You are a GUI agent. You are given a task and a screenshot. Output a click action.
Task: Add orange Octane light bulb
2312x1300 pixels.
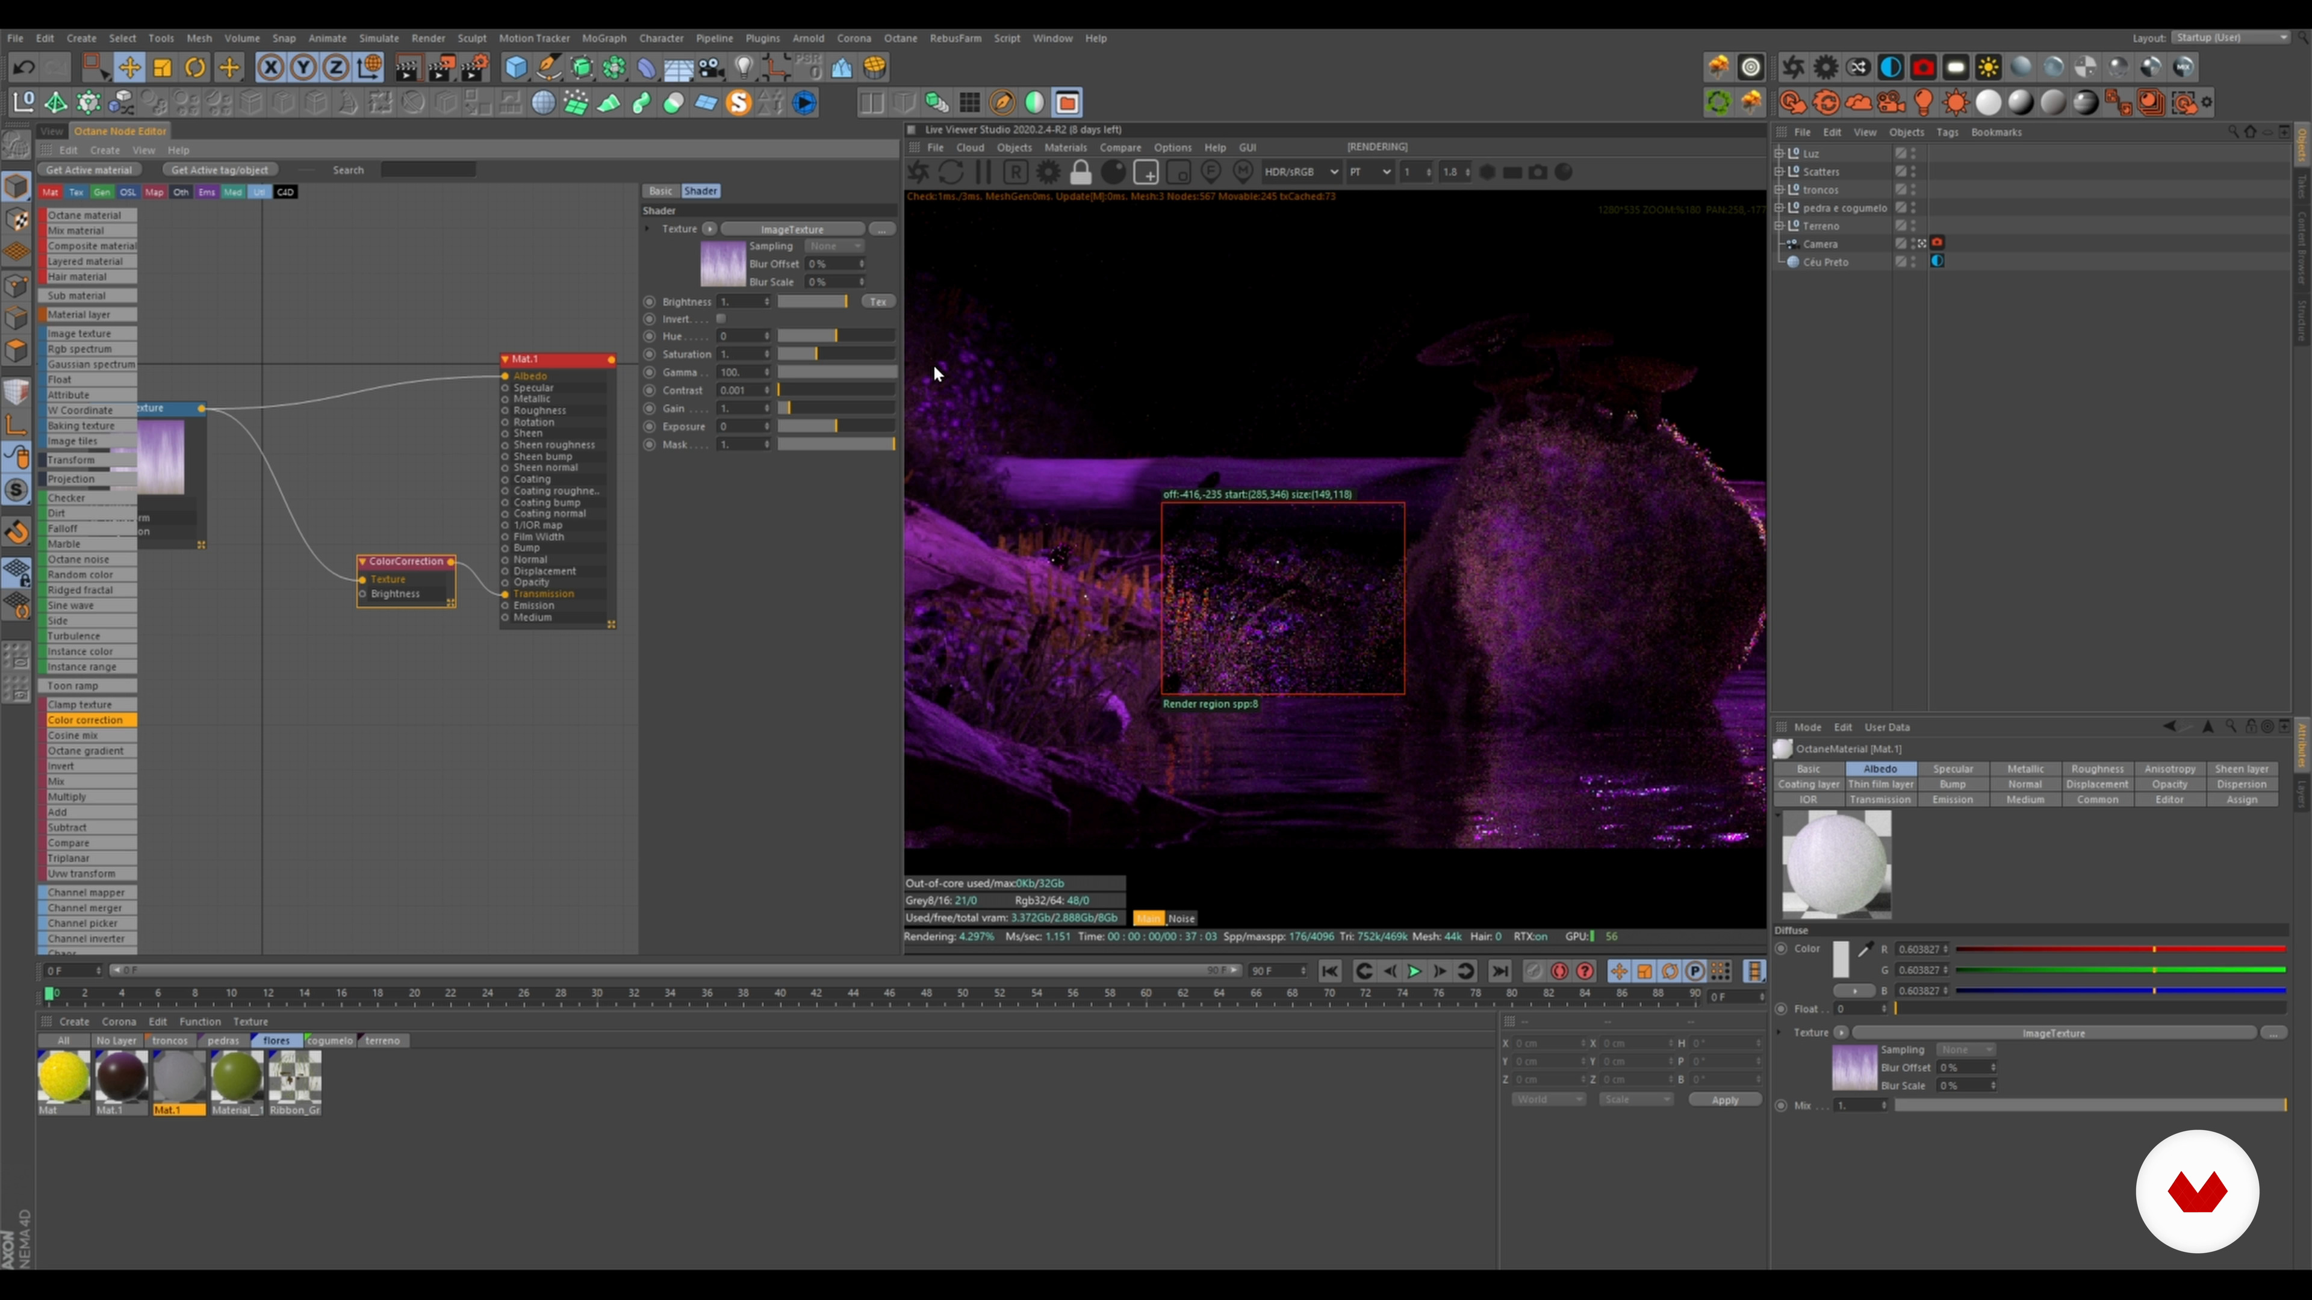[1924, 103]
